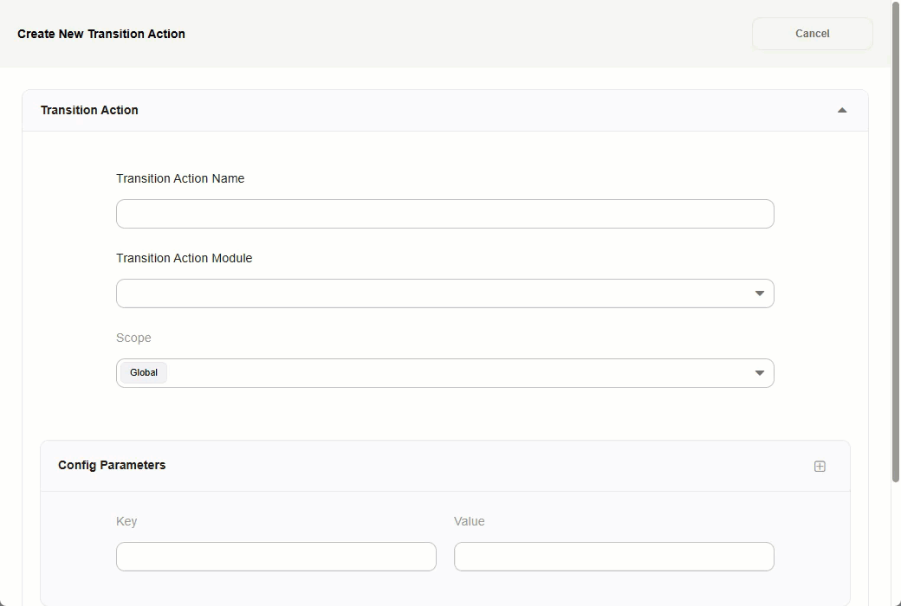Click the Key column label
The height and width of the screenshot is (606, 901).
126,521
